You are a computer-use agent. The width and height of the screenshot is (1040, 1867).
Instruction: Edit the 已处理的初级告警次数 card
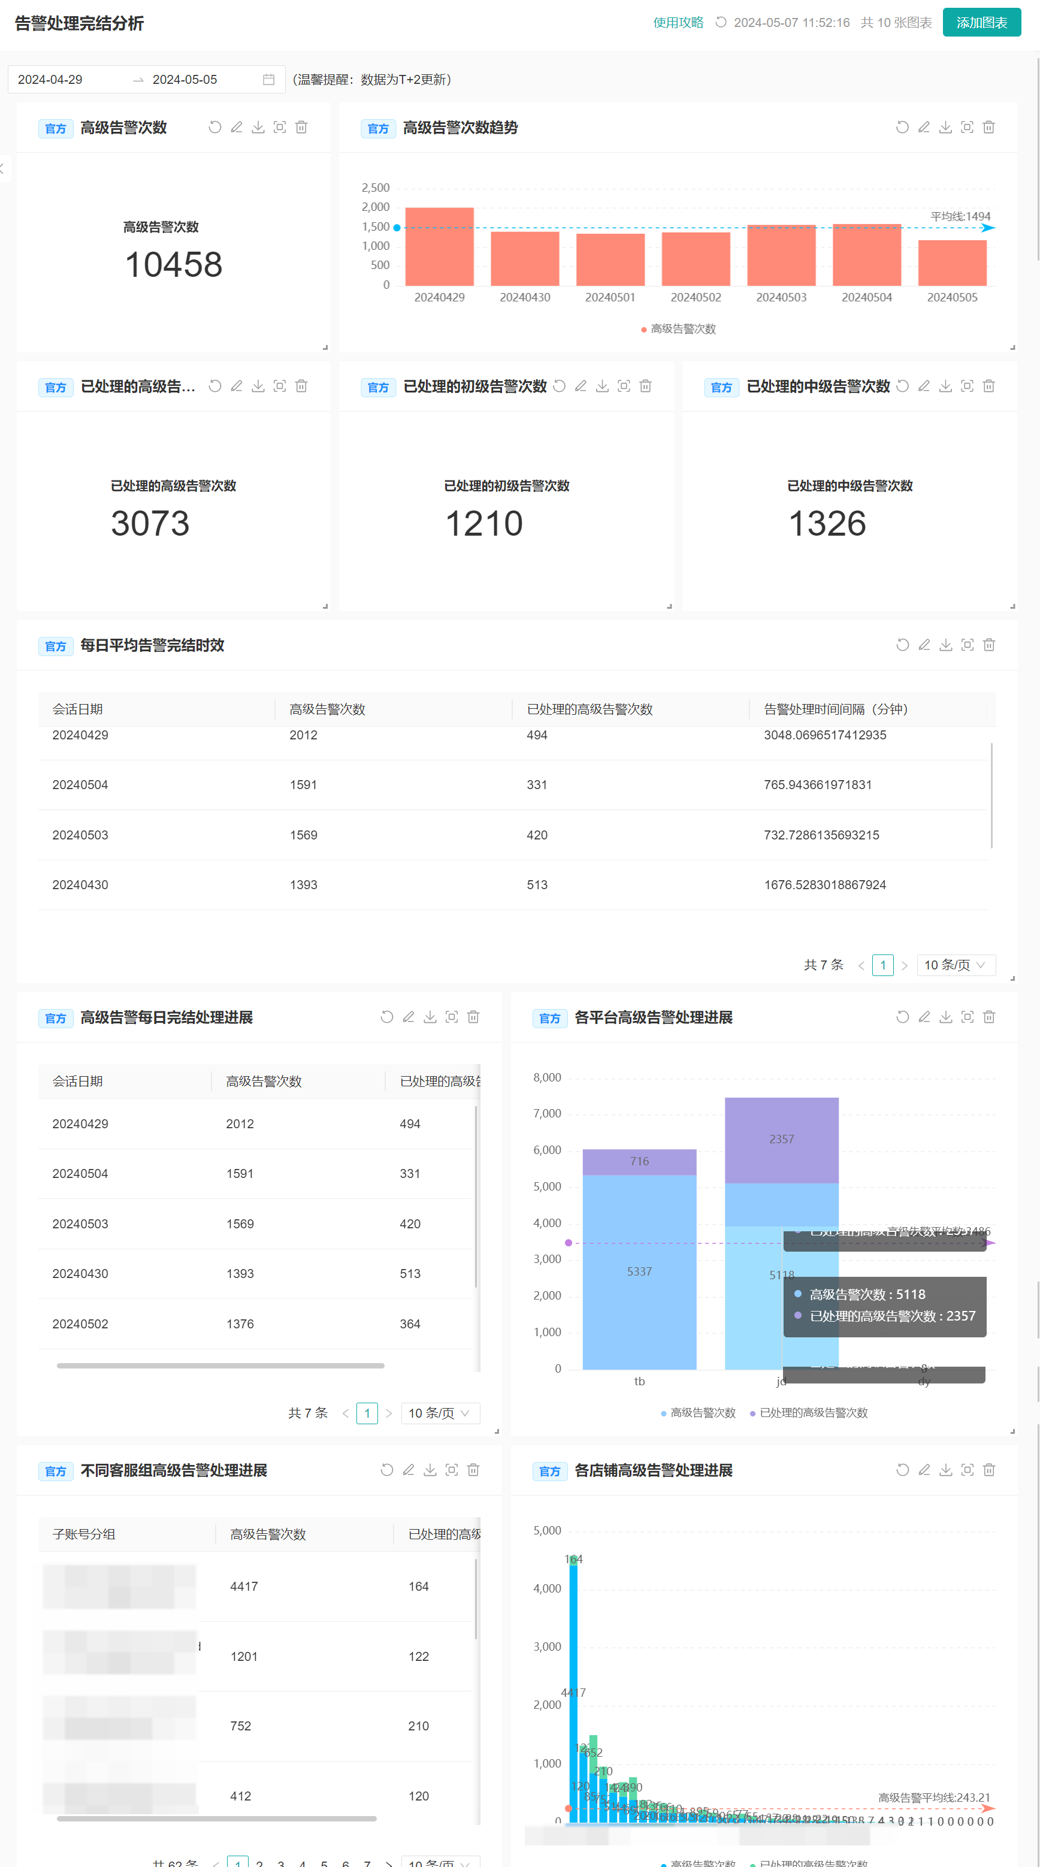[x=581, y=386]
